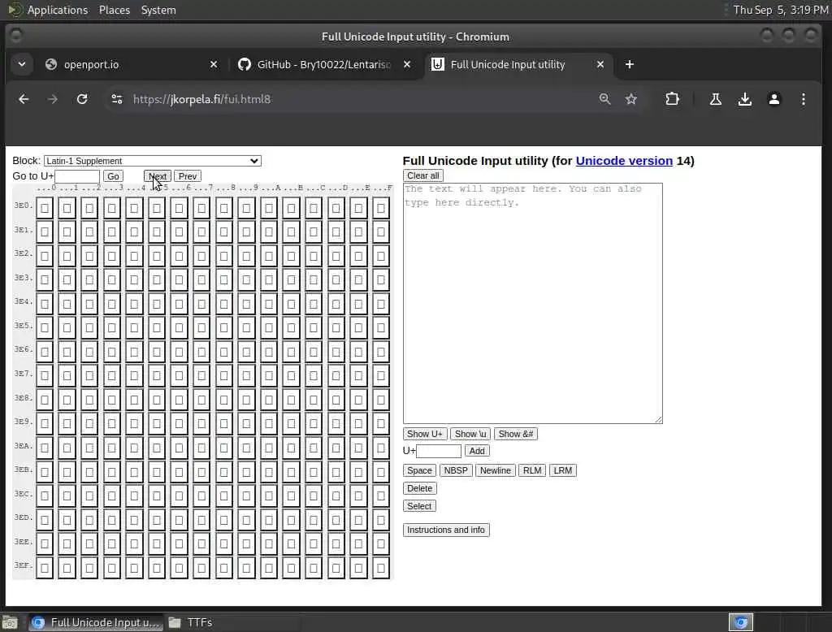Focus the Go to U+ input field
The height and width of the screenshot is (632, 832).
click(77, 176)
